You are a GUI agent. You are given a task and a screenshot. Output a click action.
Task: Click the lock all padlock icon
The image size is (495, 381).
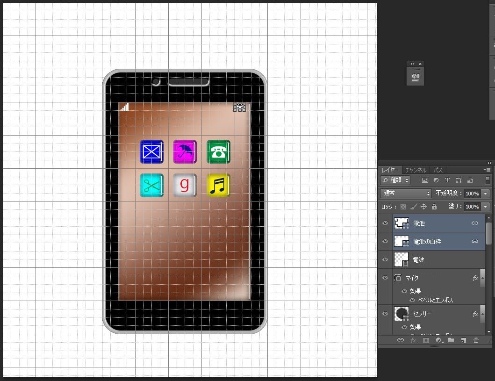pyautogui.click(x=434, y=207)
